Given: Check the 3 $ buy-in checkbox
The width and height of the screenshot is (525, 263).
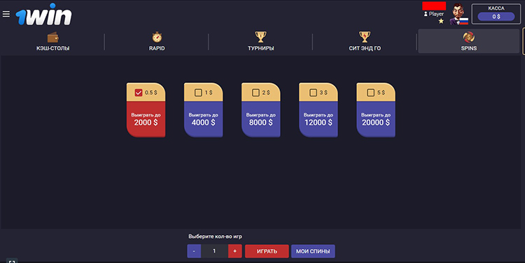Looking at the screenshot, I should (x=313, y=93).
